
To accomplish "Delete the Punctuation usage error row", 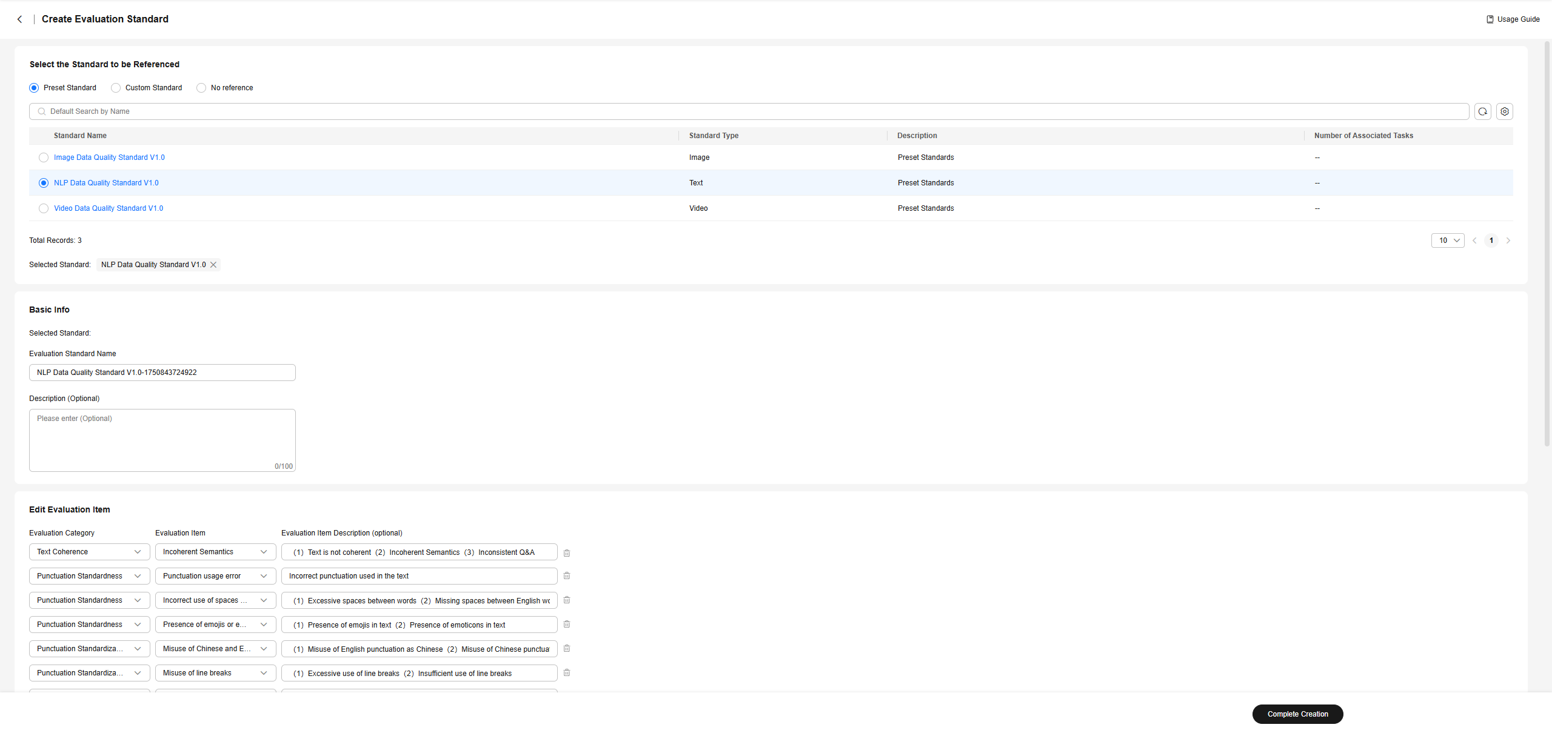I will pyautogui.click(x=567, y=576).
